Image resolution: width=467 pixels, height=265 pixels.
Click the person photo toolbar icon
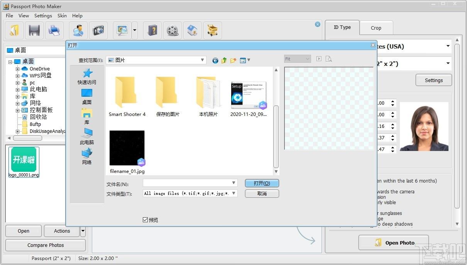coord(78,30)
